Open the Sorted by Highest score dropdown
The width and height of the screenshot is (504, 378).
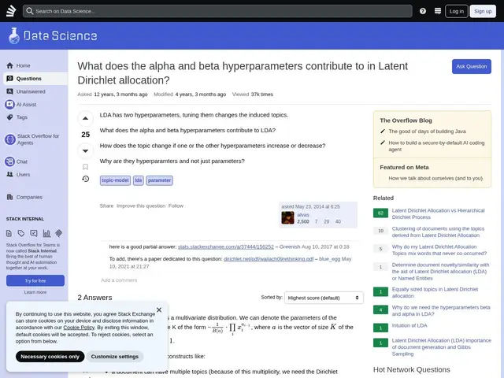pyautogui.click(x=324, y=298)
